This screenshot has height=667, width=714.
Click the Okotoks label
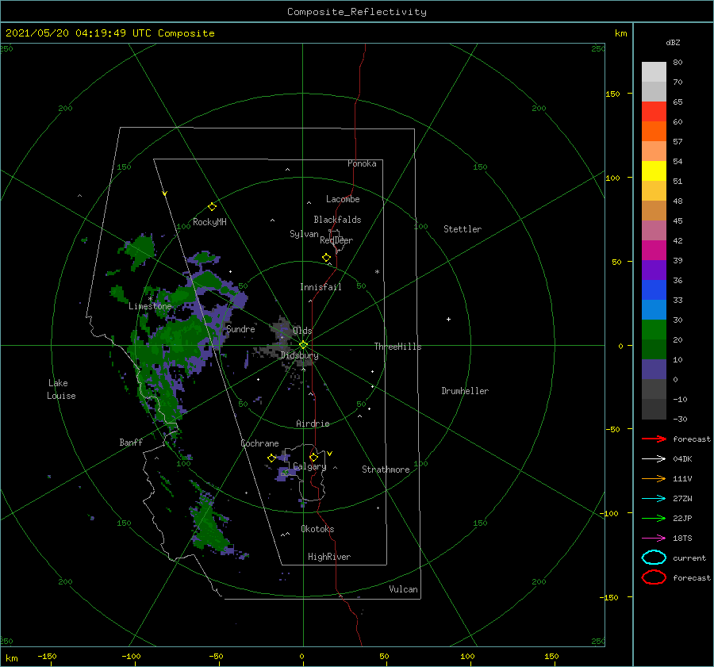(x=317, y=529)
